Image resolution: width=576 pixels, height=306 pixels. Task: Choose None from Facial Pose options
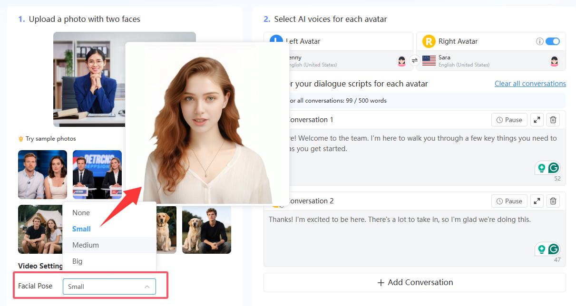(81, 213)
